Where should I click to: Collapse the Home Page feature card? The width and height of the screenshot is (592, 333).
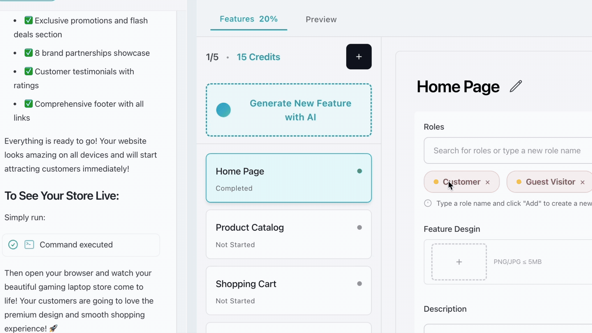(x=288, y=178)
